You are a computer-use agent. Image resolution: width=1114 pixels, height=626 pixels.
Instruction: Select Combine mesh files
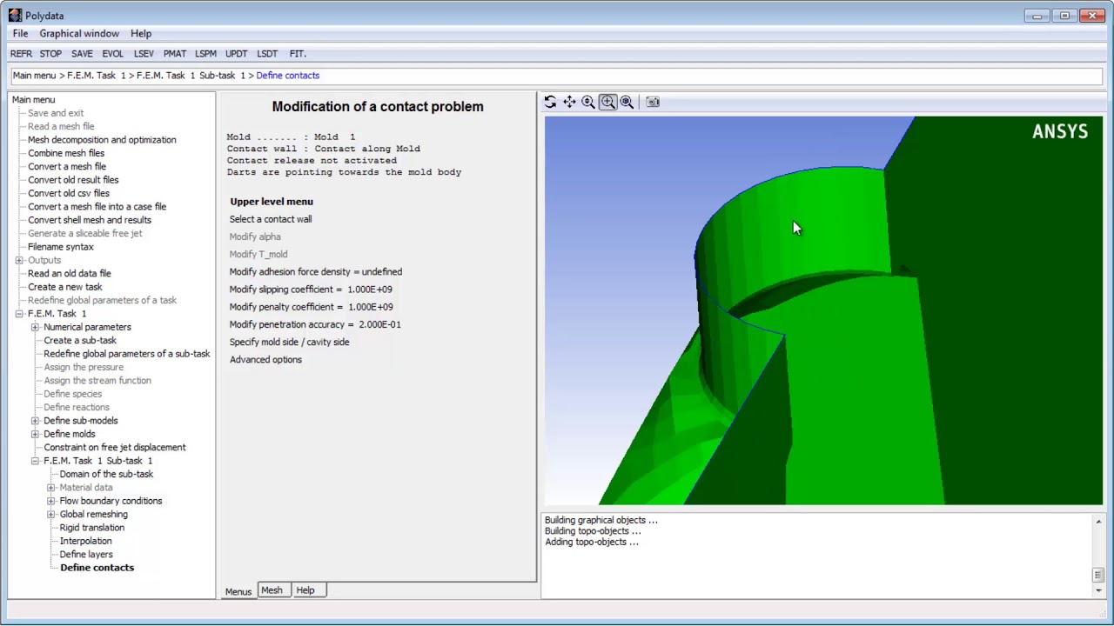click(66, 153)
